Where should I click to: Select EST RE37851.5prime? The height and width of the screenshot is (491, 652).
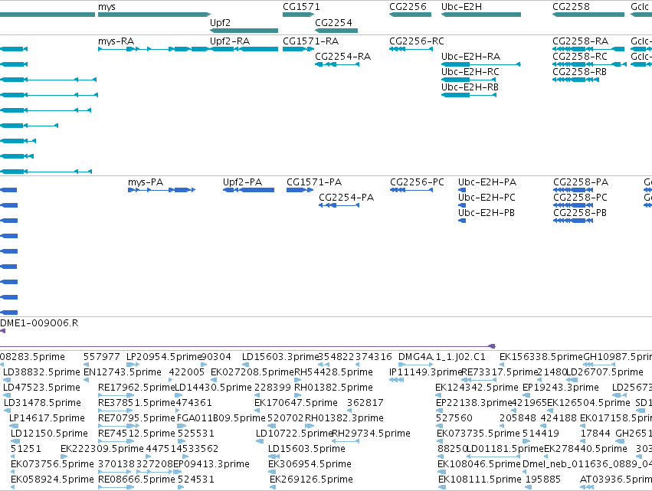(136, 403)
